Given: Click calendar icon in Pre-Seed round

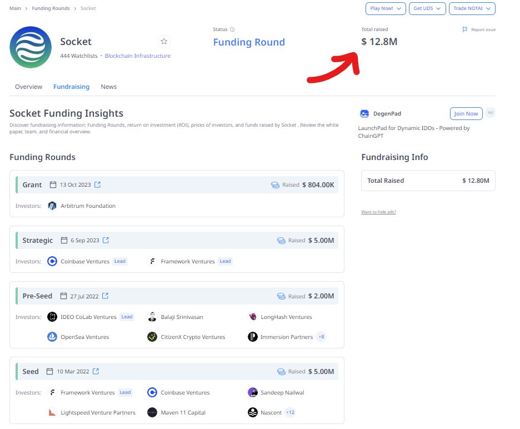Looking at the screenshot, I should coord(63,296).
